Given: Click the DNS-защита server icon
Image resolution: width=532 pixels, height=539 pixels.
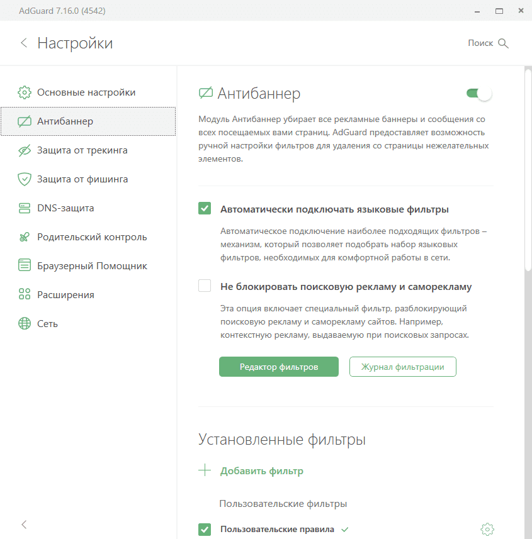Looking at the screenshot, I should coord(25,208).
